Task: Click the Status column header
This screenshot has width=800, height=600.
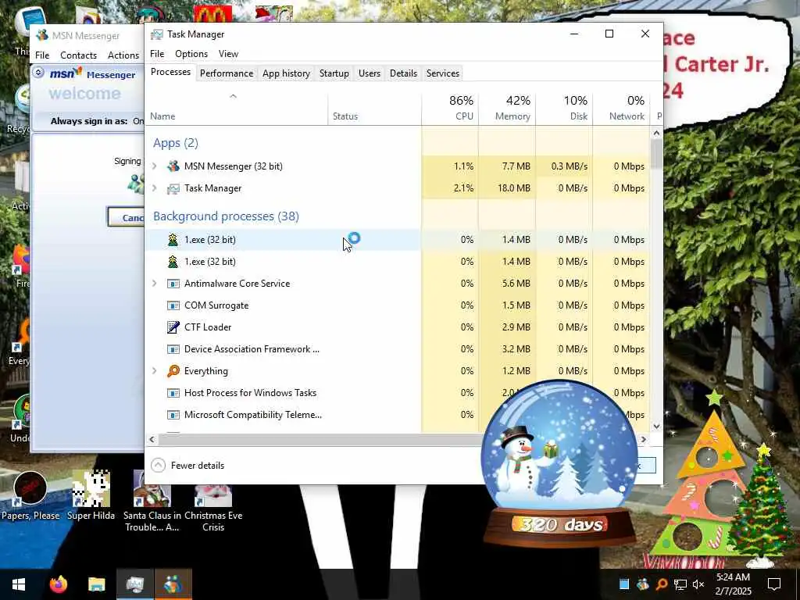Action: click(x=374, y=108)
